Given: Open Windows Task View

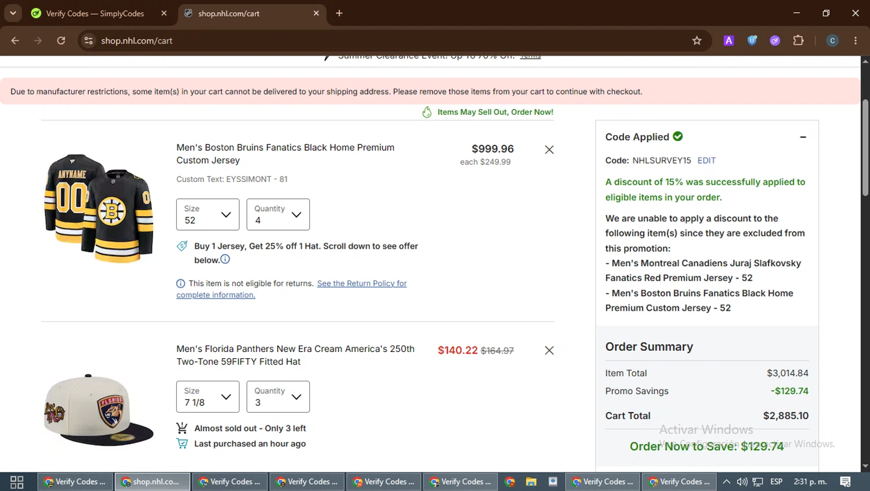Looking at the screenshot, I should (x=17, y=482).
